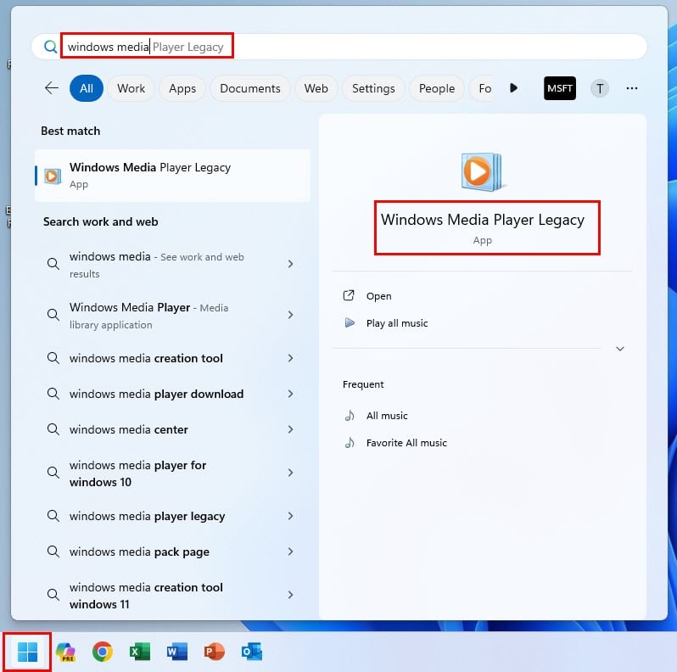Switch to the People filter tab
The image size is (677, 672).
[x=437, y=88]
